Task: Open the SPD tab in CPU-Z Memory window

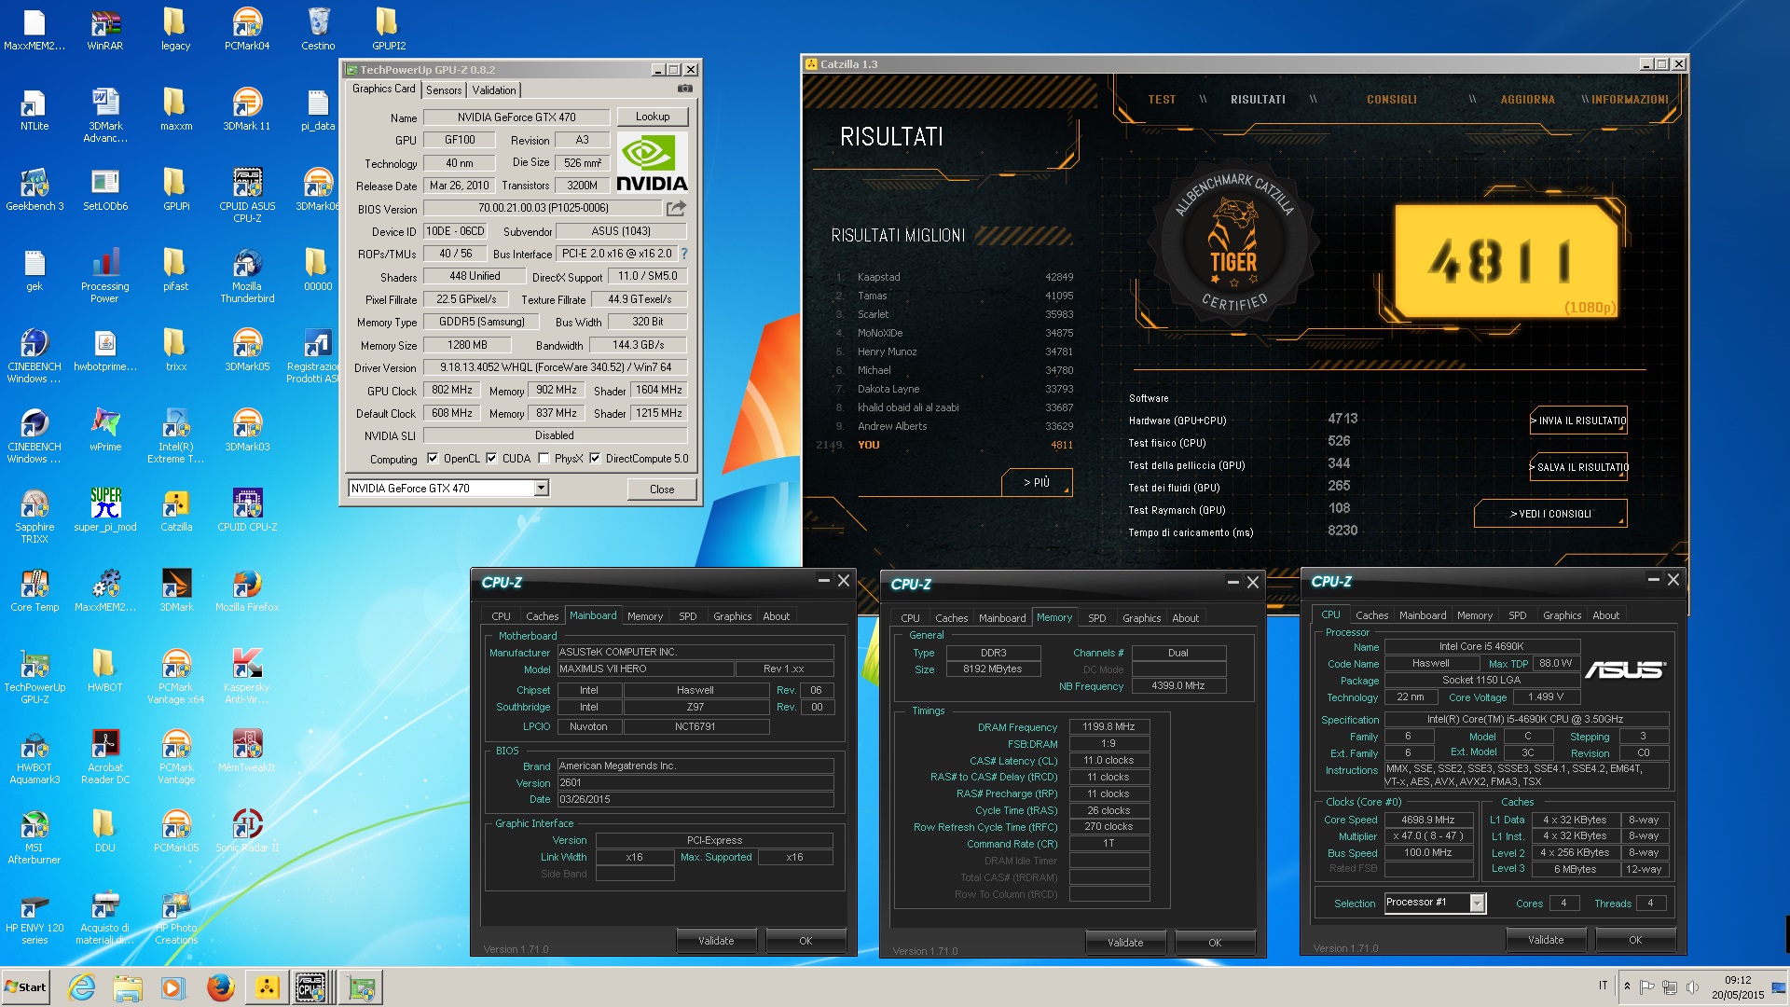Action: pos(1097,617)
